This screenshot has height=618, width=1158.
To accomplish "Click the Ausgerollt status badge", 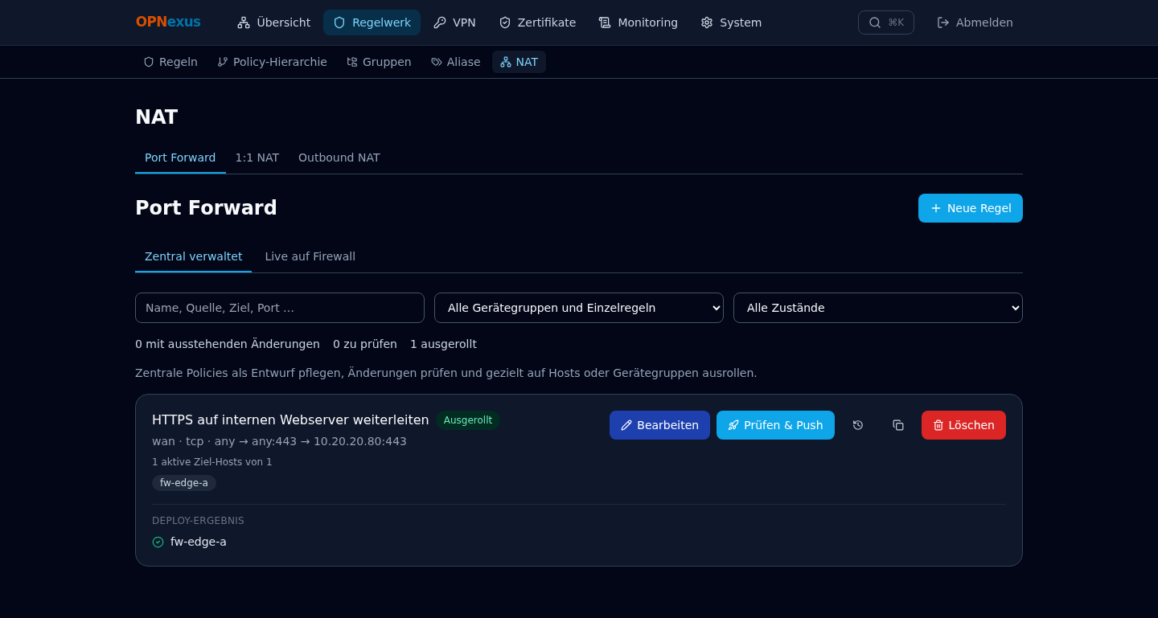I will click(x=468, y=420).
